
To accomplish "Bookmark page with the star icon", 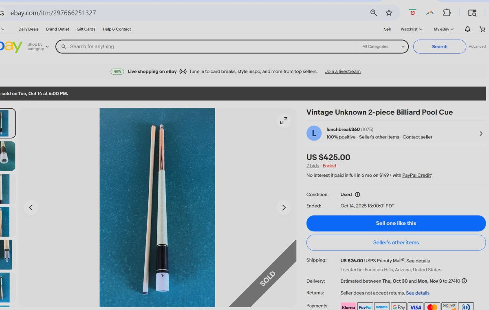I will [389, 13].
